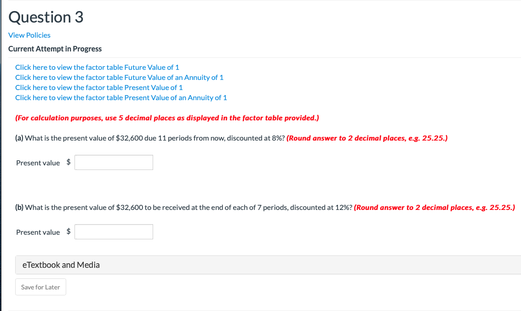Open the Present Value of 1 factor table
The width and height of the screenshot is (521, 311).
98,87
